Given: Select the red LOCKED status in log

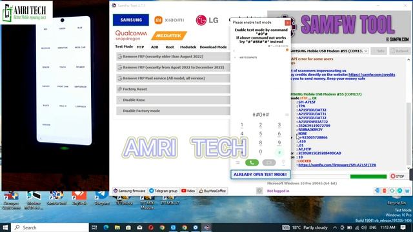Looking at the screenshot, I should pyautogui.click(x=305, y=161).
